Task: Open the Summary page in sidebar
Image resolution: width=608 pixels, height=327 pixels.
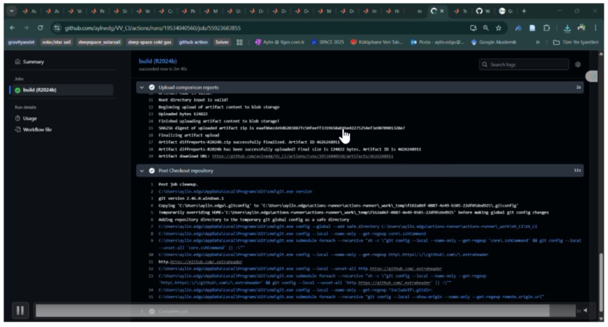Action: pos(33,62)
